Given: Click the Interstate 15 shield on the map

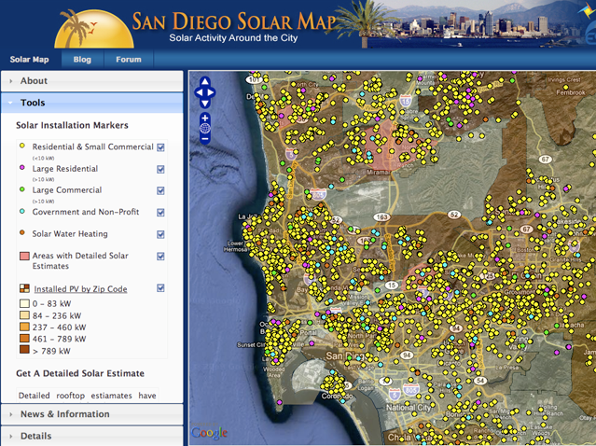Looking at the screenshot, I should [406, 101].
